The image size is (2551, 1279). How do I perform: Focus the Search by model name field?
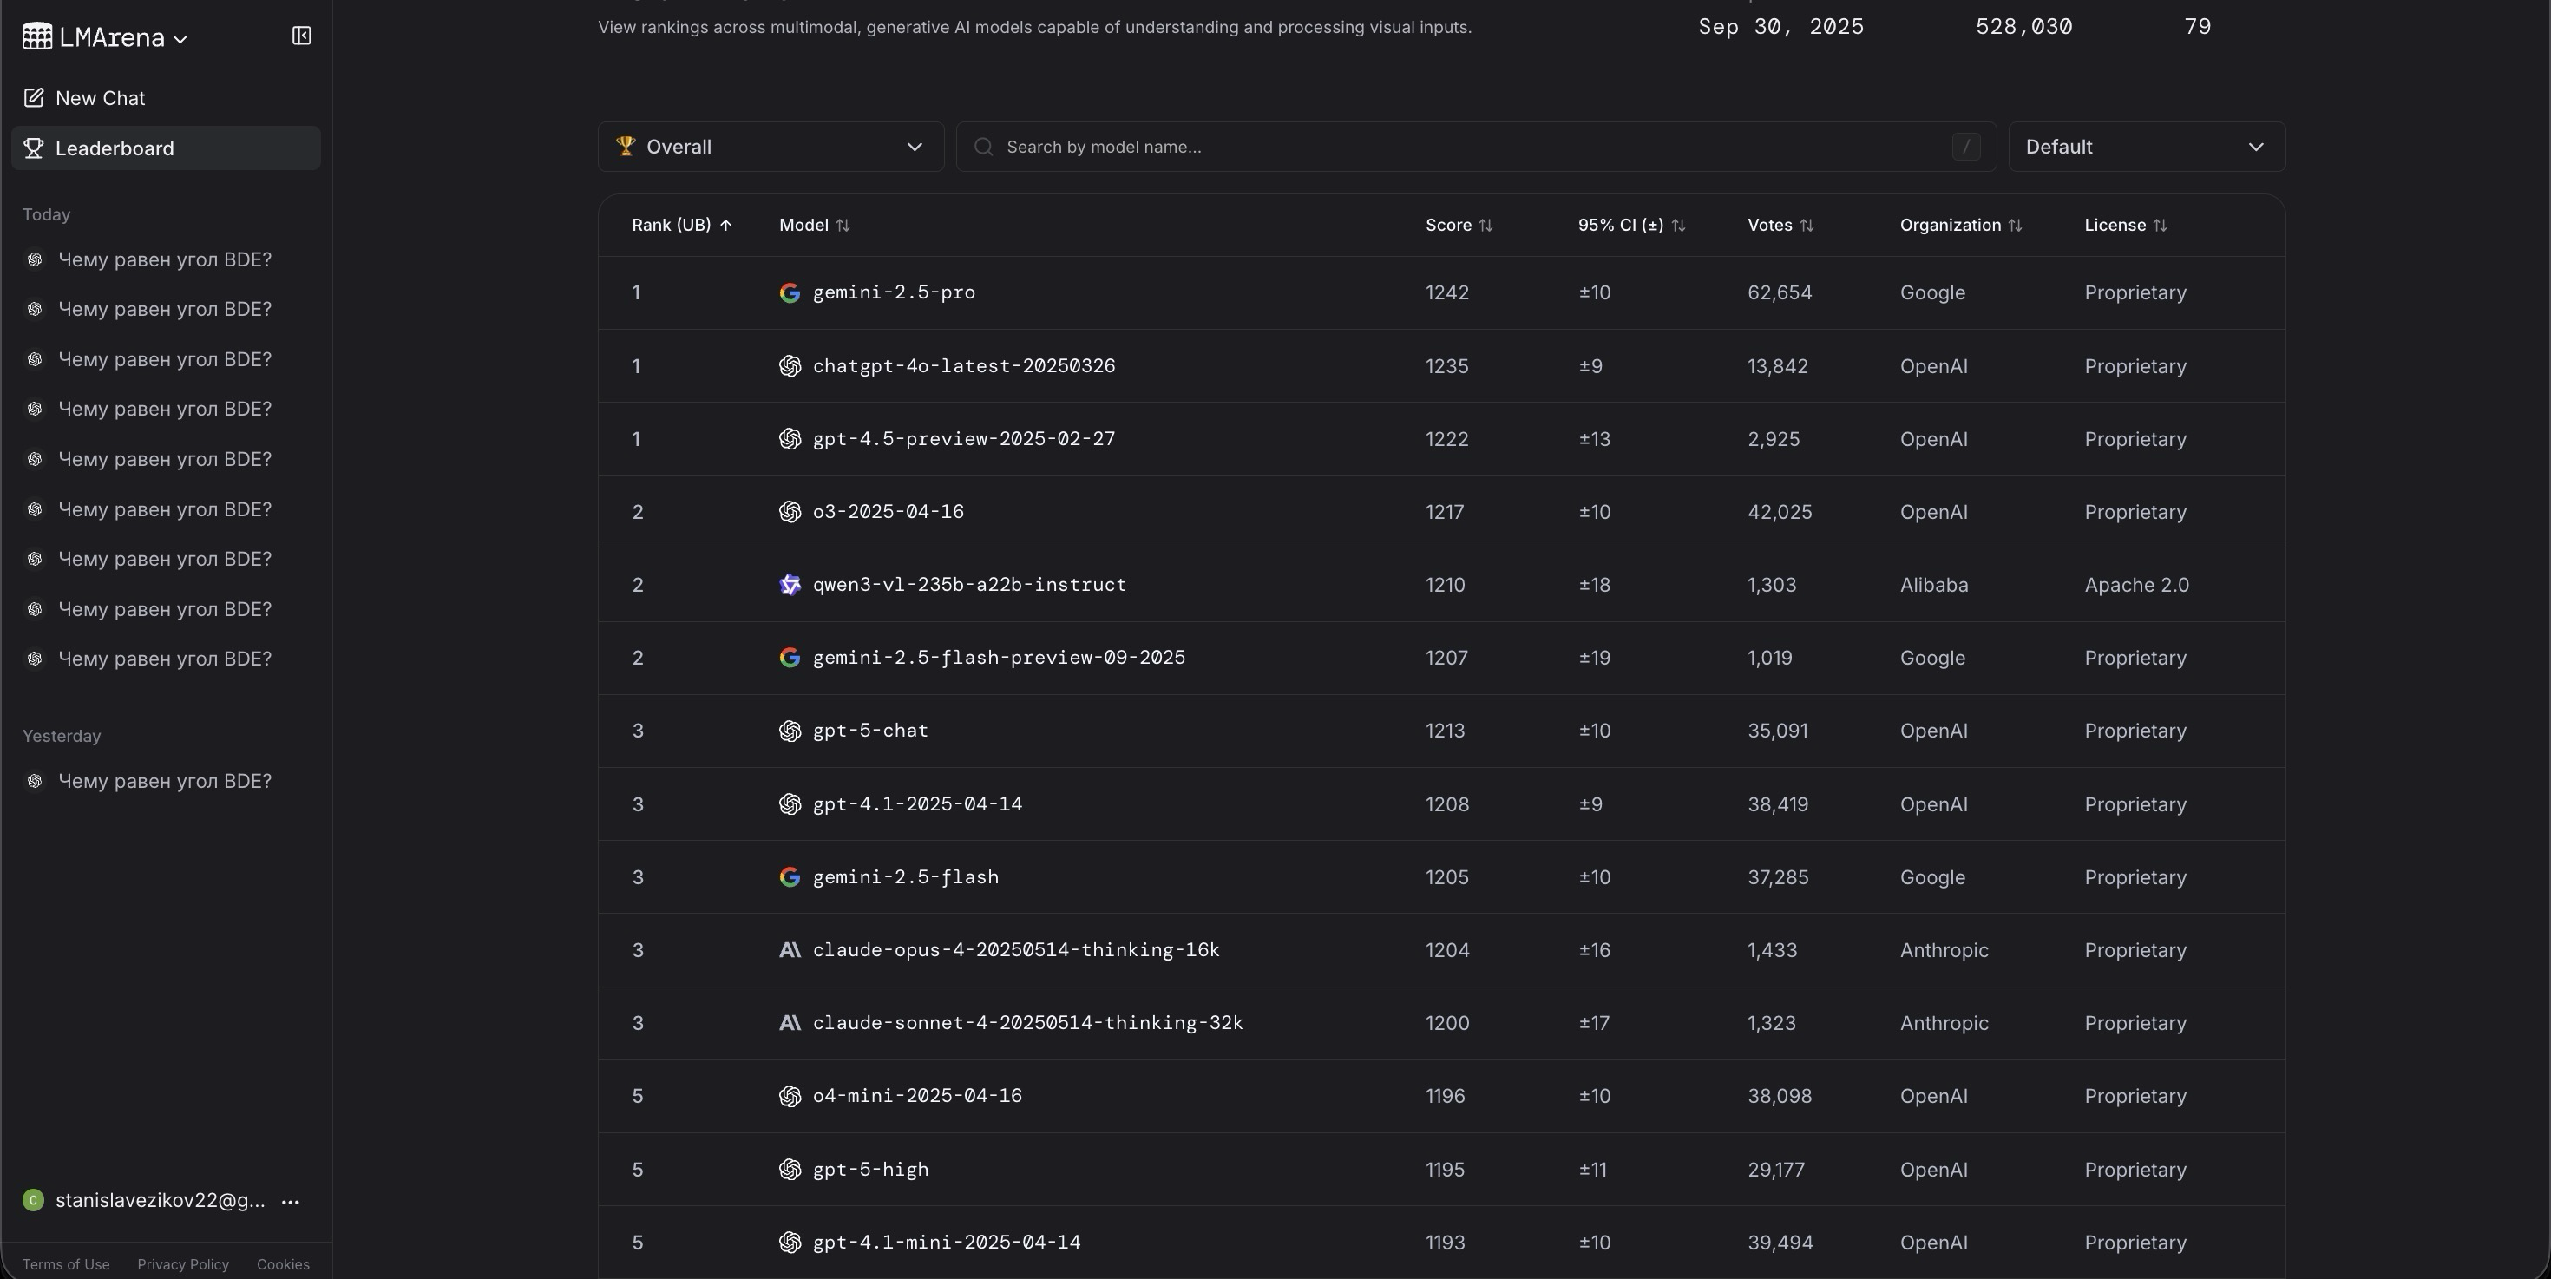tap(1466, 147)
